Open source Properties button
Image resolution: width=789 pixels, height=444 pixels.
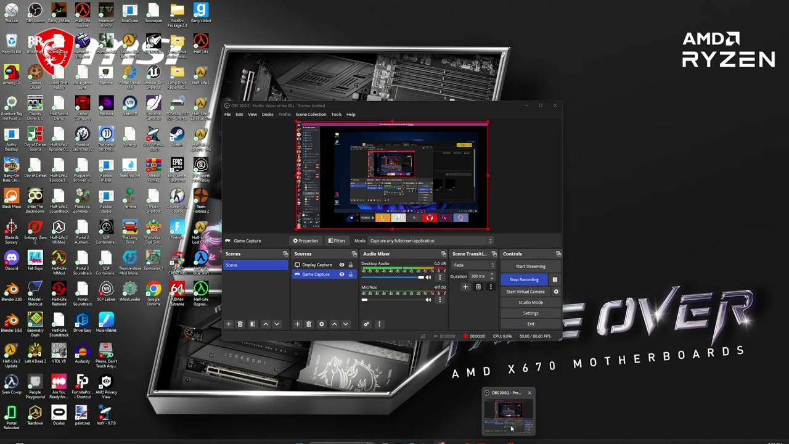(306, 241)
